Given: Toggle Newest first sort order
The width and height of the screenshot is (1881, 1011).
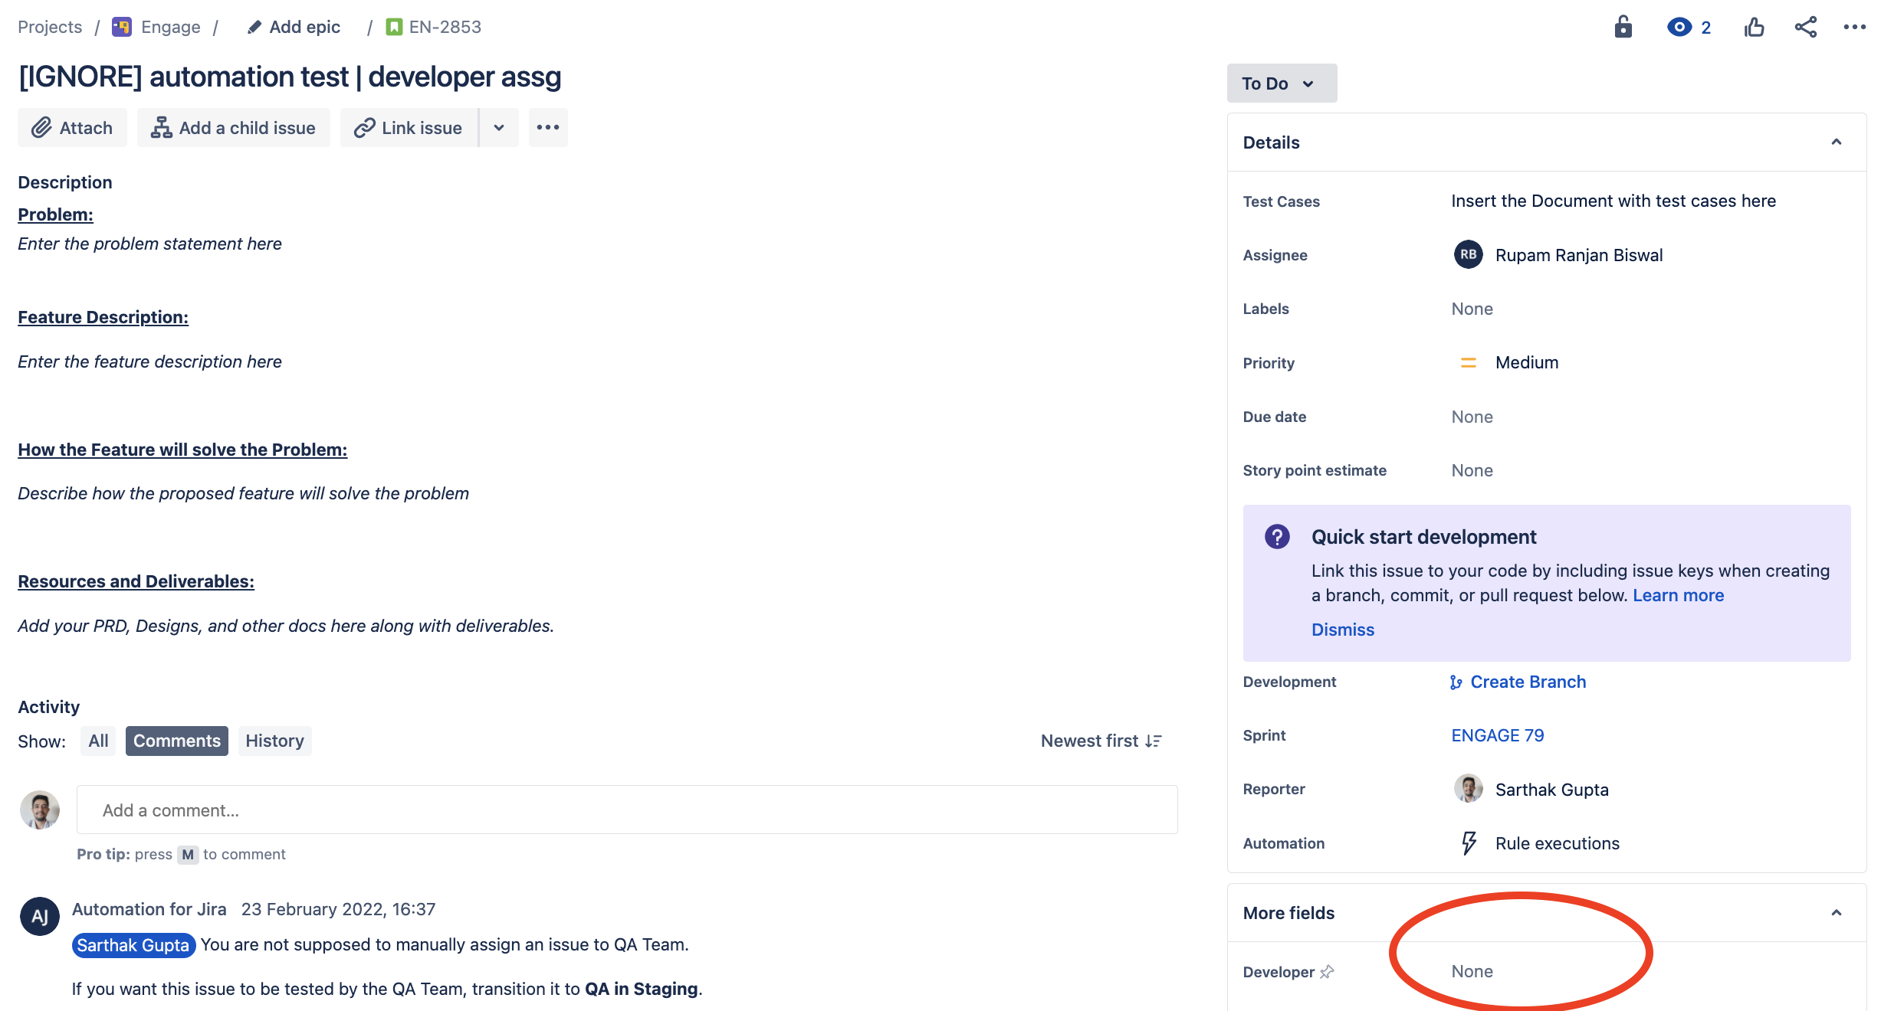Looking at the screenshot, I should 1101,741.
